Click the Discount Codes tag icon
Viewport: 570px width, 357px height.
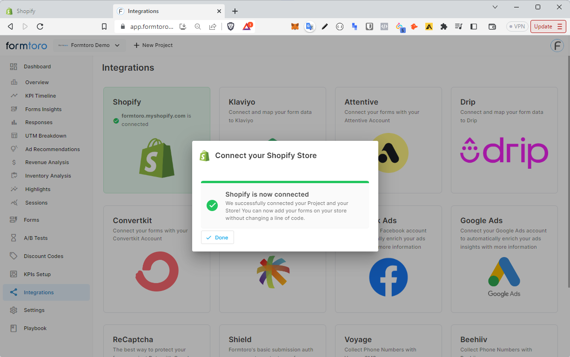[13, 256]
